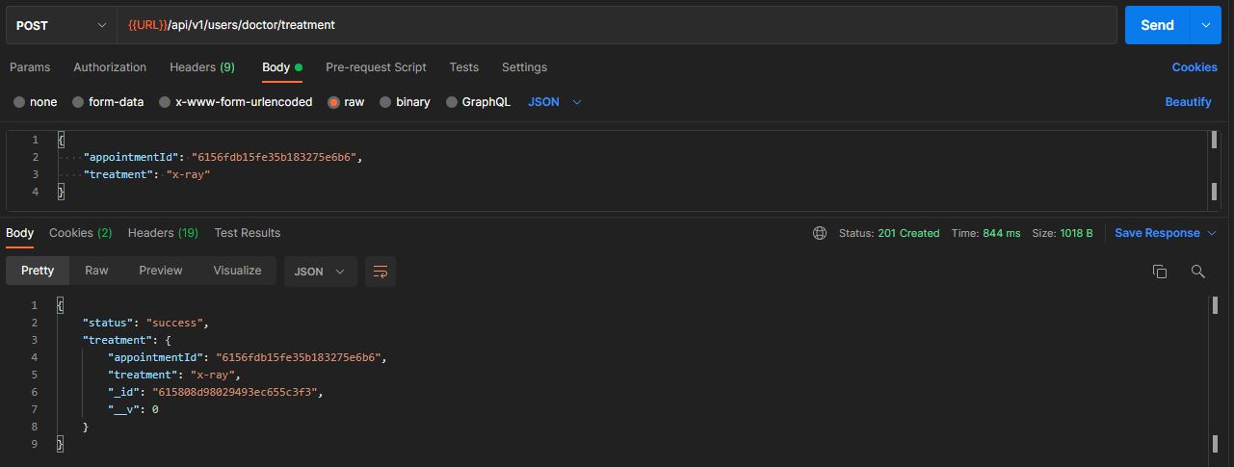Select the 'none' body type

click(x=36, y=102)
